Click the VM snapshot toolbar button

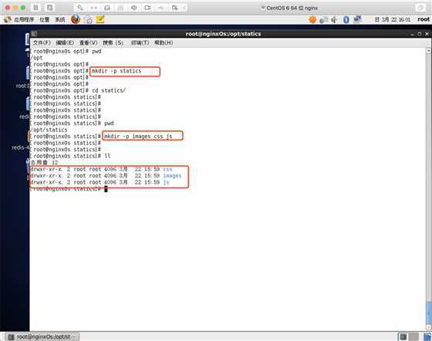[50, 8]
